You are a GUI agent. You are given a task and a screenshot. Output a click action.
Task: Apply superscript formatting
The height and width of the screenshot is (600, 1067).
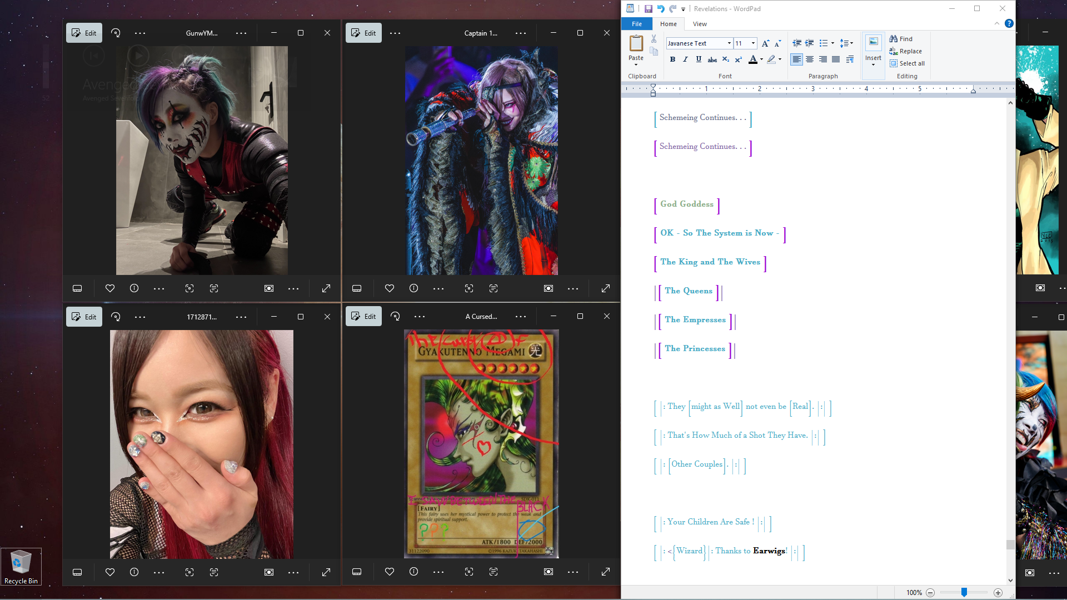pos(738,59)
